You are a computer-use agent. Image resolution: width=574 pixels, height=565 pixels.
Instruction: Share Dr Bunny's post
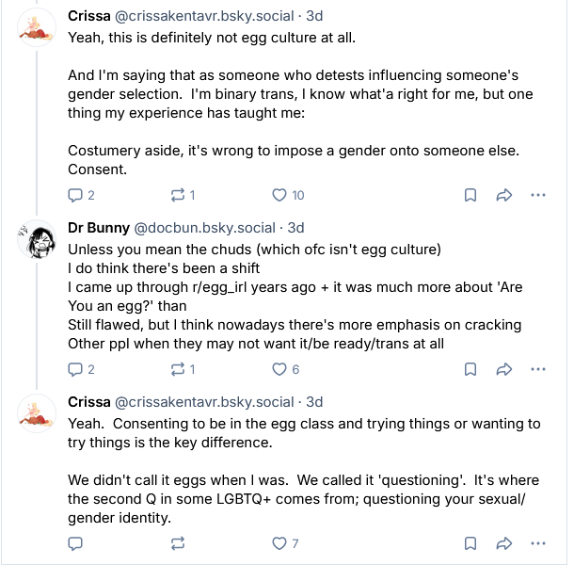(502, 369)
